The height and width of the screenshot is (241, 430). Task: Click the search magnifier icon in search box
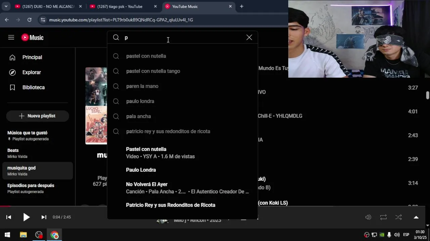pos(116,37)
